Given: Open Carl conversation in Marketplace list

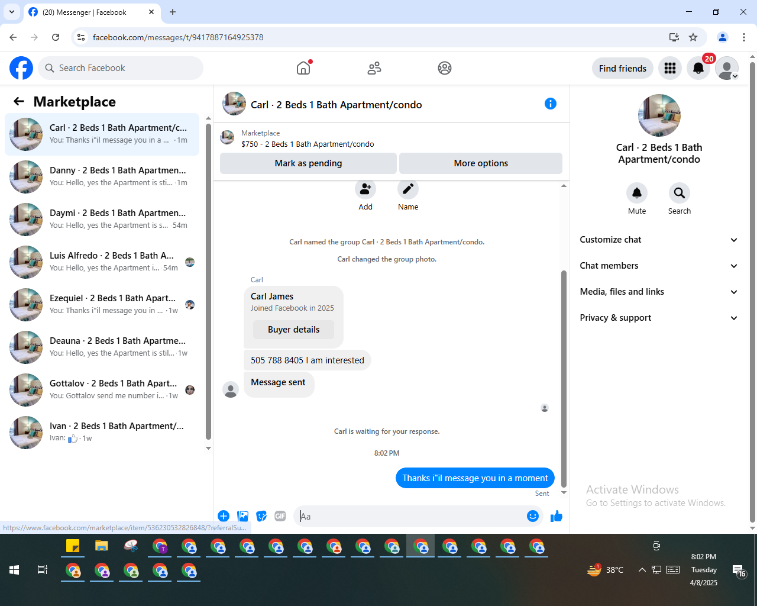Looking at the screenshot, I should pos(102,134).
